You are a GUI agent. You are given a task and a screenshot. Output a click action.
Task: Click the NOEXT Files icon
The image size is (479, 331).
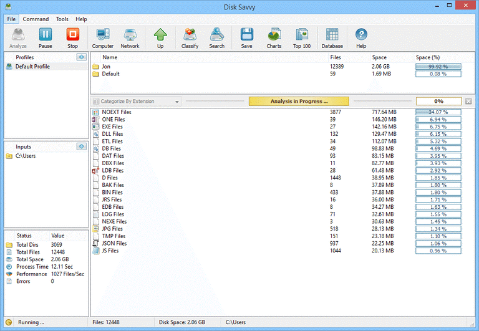[x=95, y=112]
